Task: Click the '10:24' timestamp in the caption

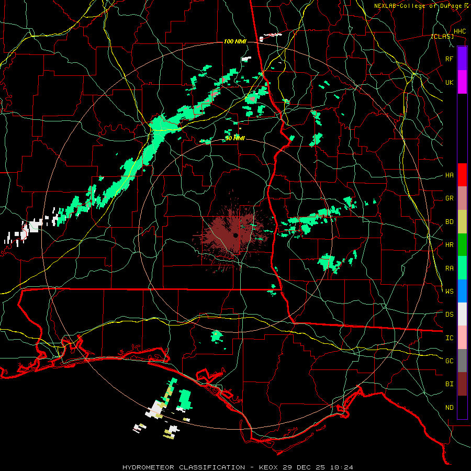Action: pos(341,467)
